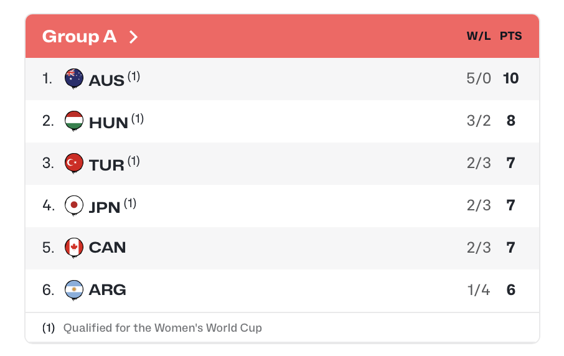The image size is (564, 356).
Task: Click Argentina's 6 points value
Action: (x=510, y=290)
